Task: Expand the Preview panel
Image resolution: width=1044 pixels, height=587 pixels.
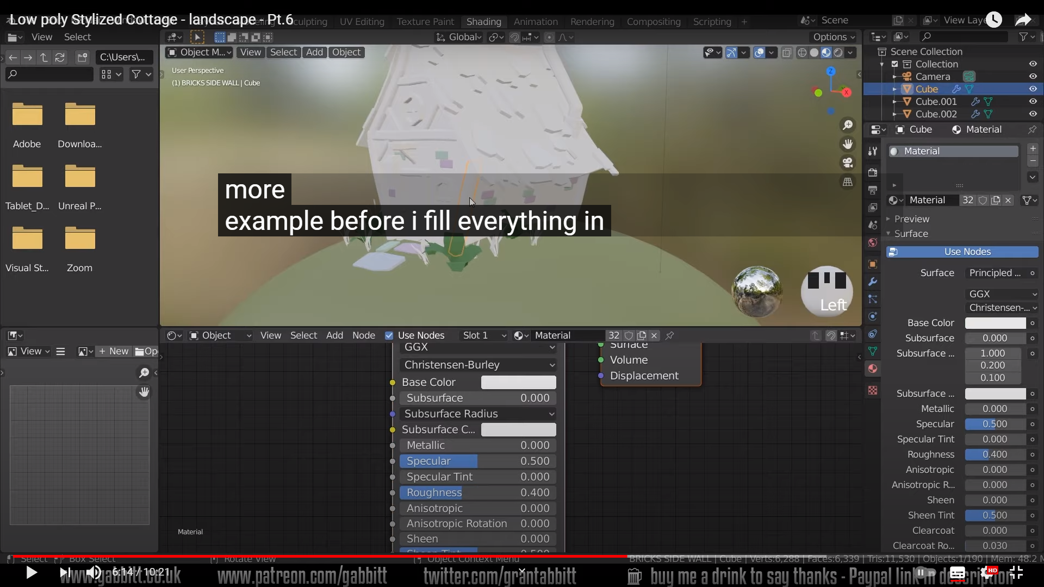Action: pyautogui.click(x=911, y=219)
